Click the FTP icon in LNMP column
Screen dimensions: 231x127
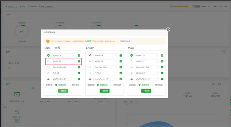coord(48,67)
